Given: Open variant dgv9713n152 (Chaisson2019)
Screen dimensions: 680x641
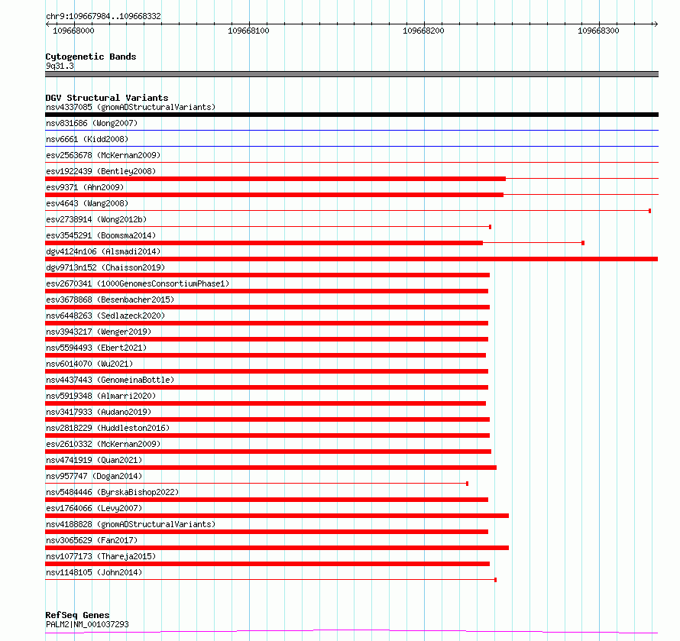Looking at the screenshot, I should (x=105, y=267).
